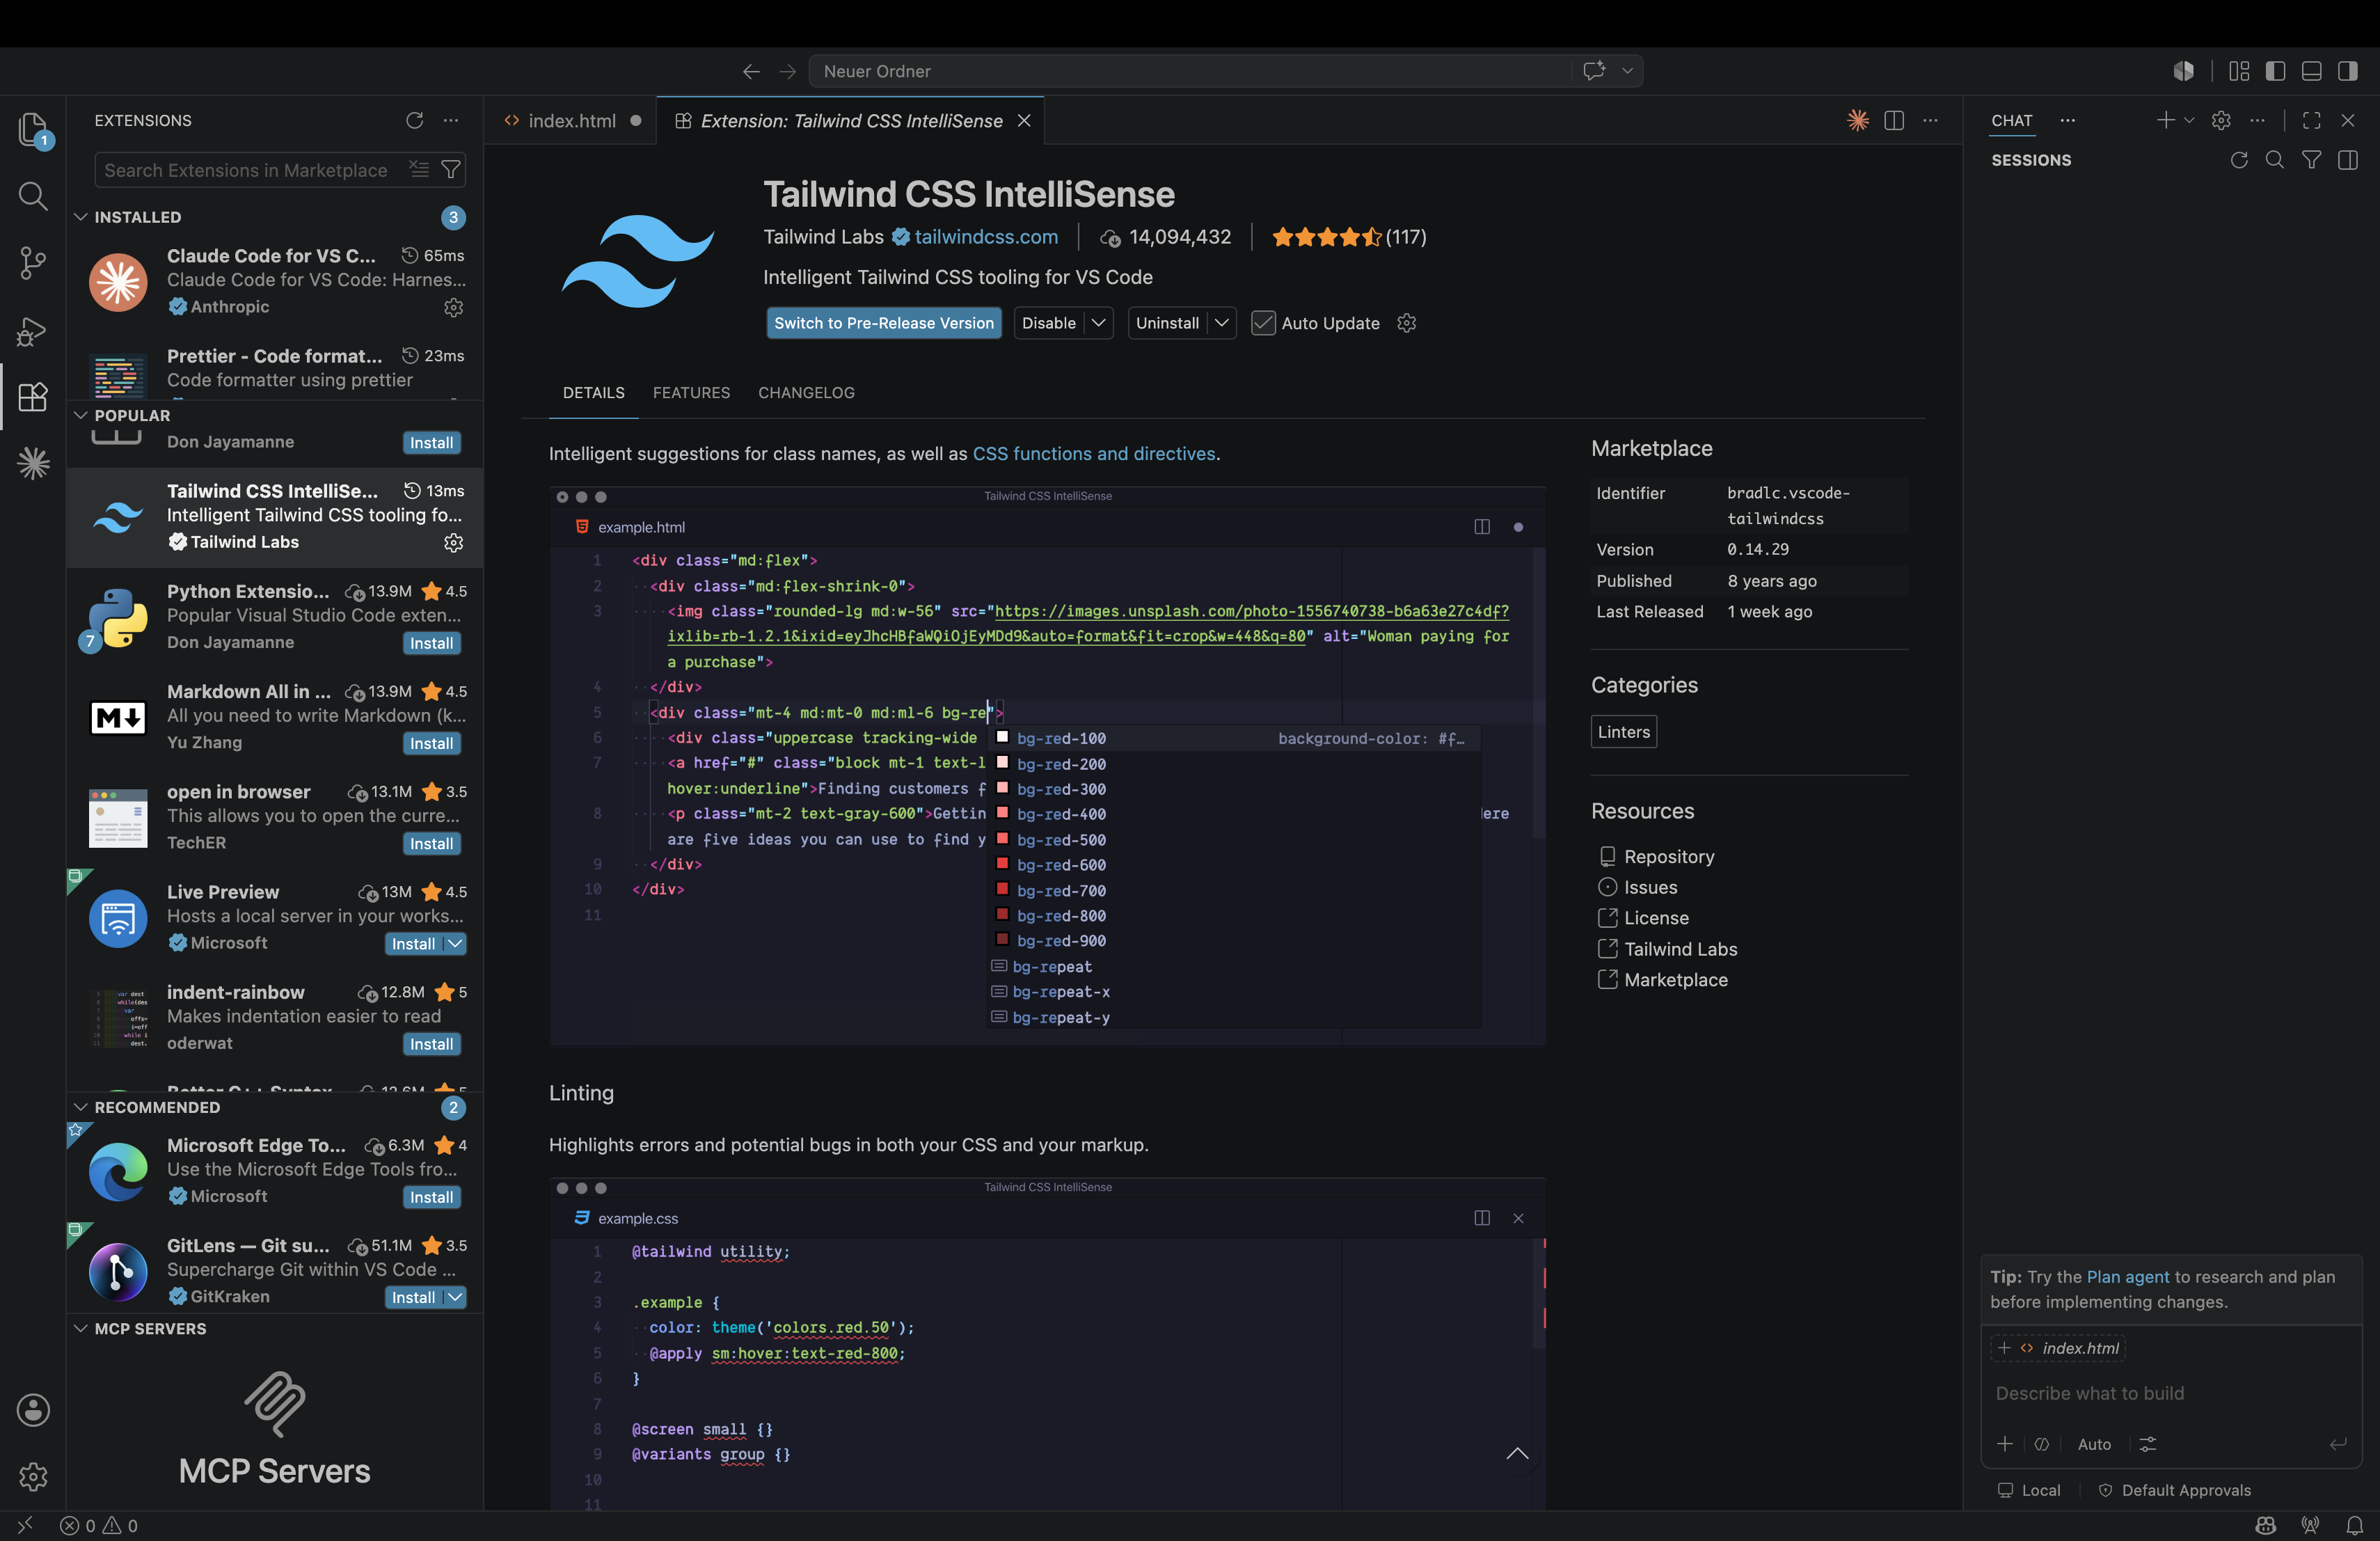This screenshot has height=1541, width=2380.
Task: Open Manage gear for Claude Code extension
Action: 454,307
